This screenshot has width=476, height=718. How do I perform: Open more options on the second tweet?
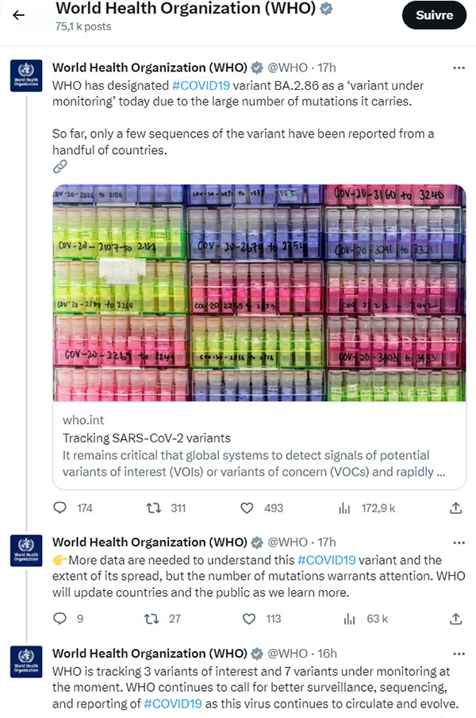[x=459, y=542]
